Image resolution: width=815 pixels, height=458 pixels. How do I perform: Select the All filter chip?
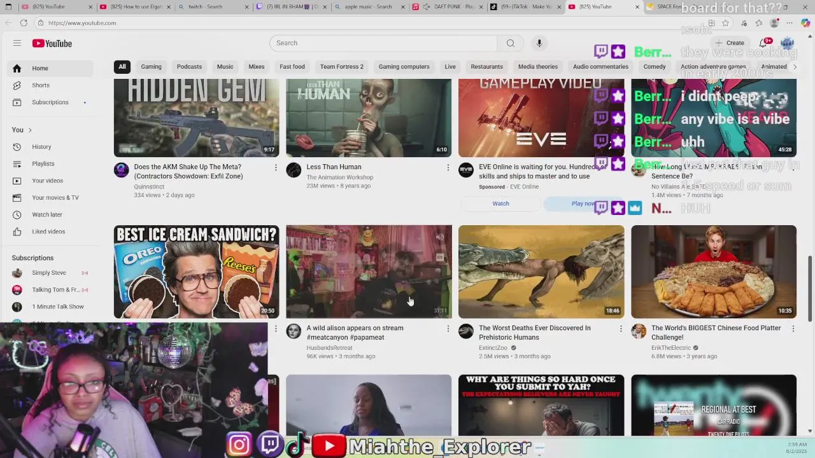click(x=122, y=67)
